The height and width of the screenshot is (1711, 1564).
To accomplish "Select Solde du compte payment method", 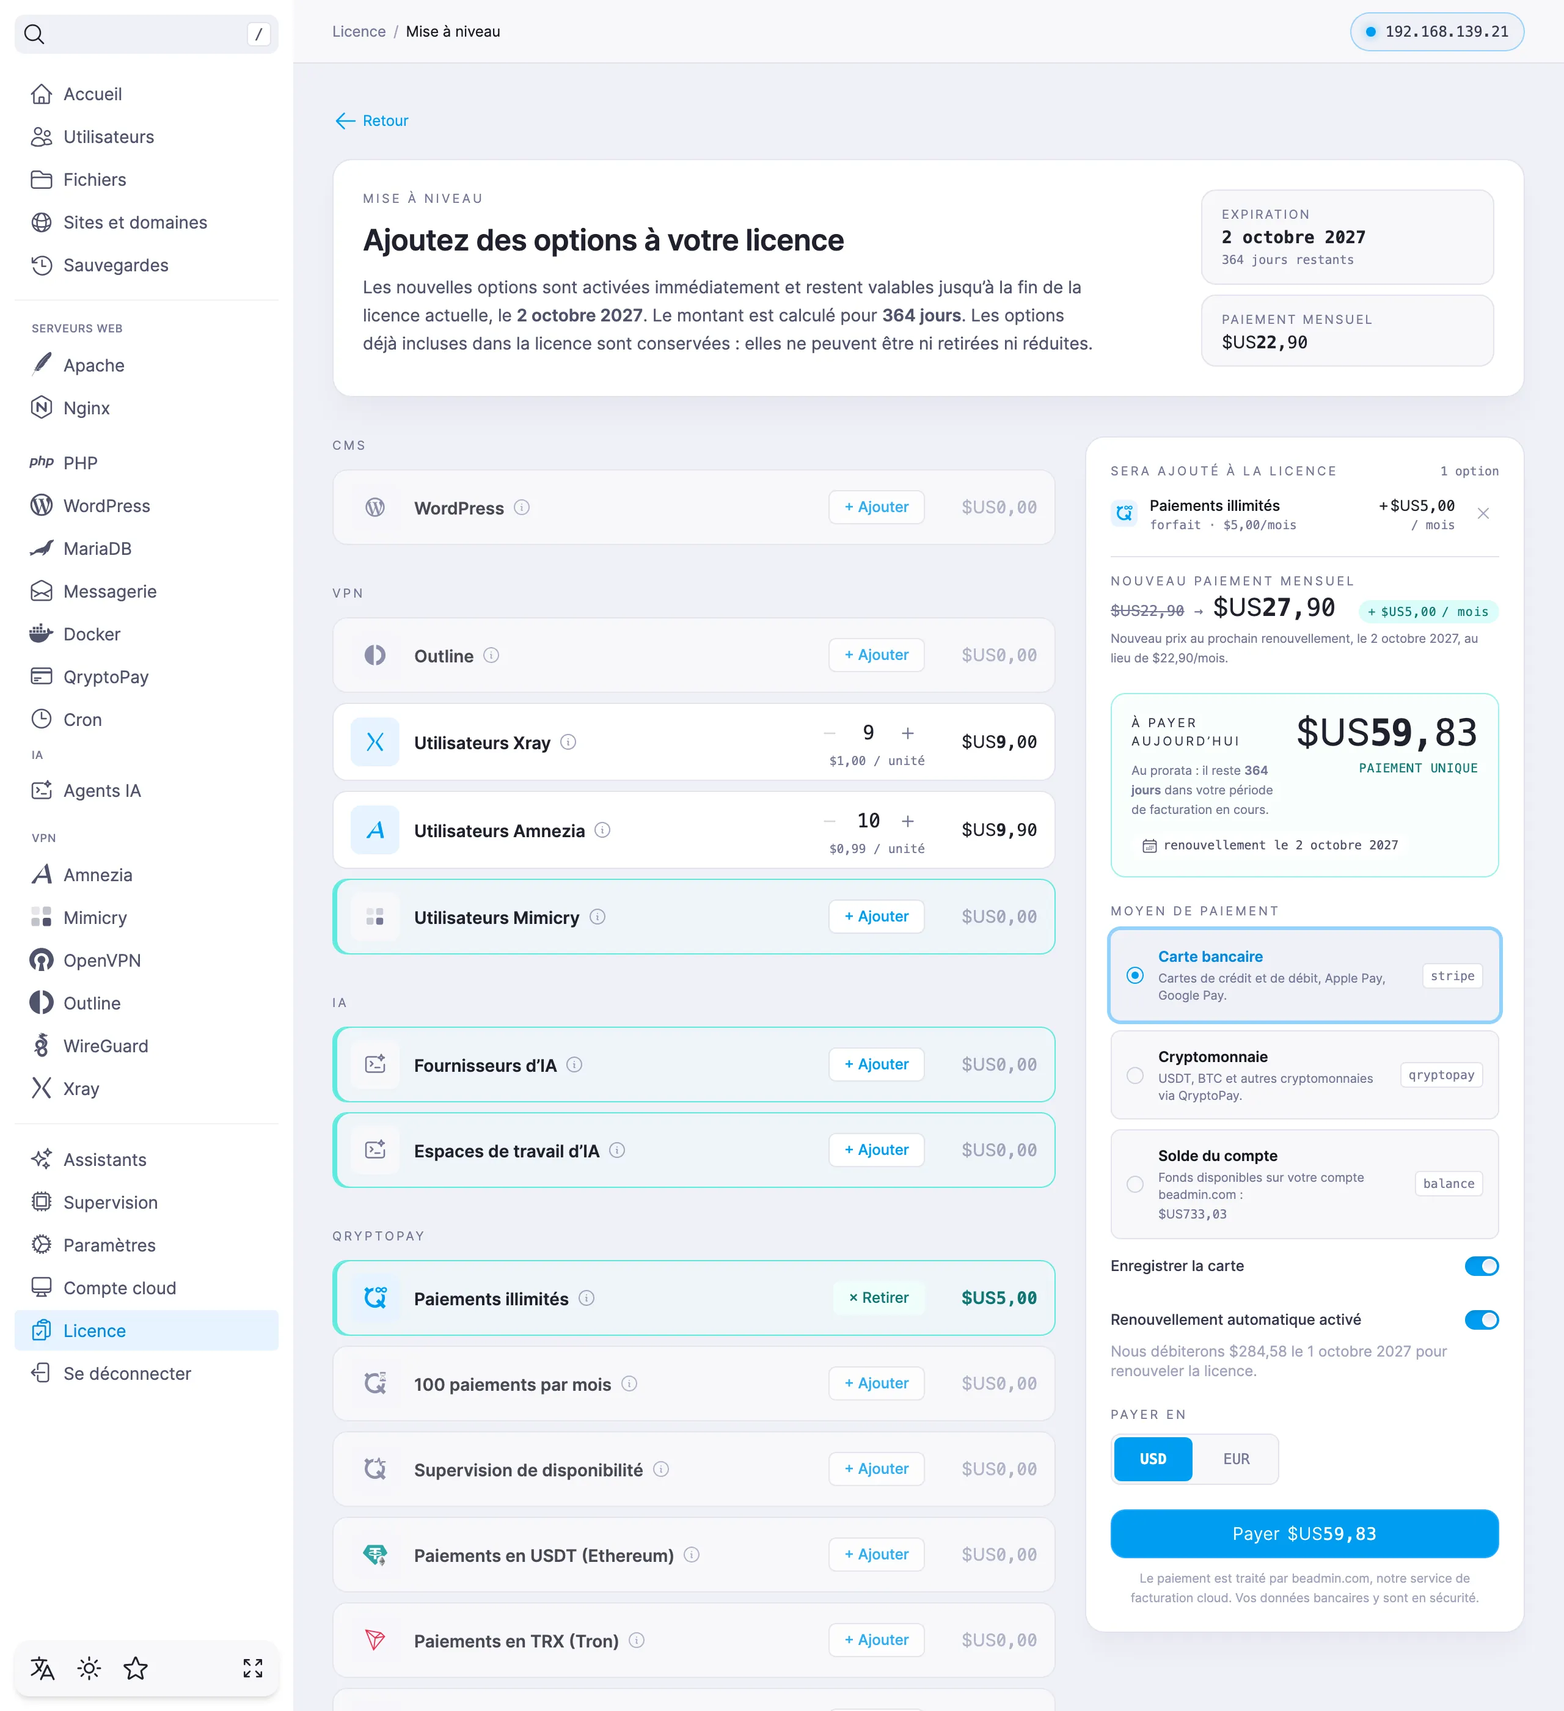I will coord(1304,1184).
